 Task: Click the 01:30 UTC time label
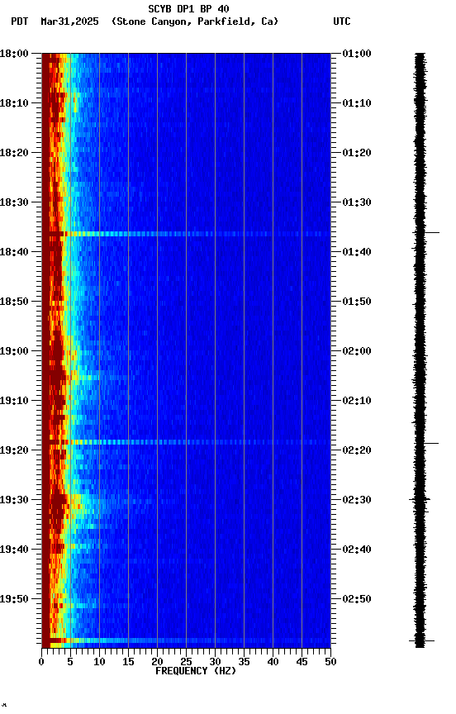357,202
